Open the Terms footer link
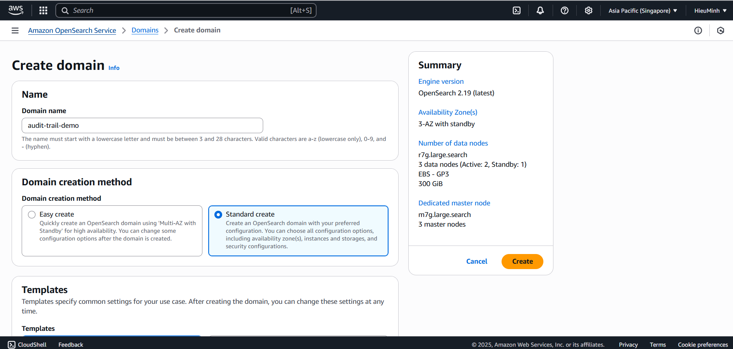Screen dimensions: 733x349 tap(658, 344)
